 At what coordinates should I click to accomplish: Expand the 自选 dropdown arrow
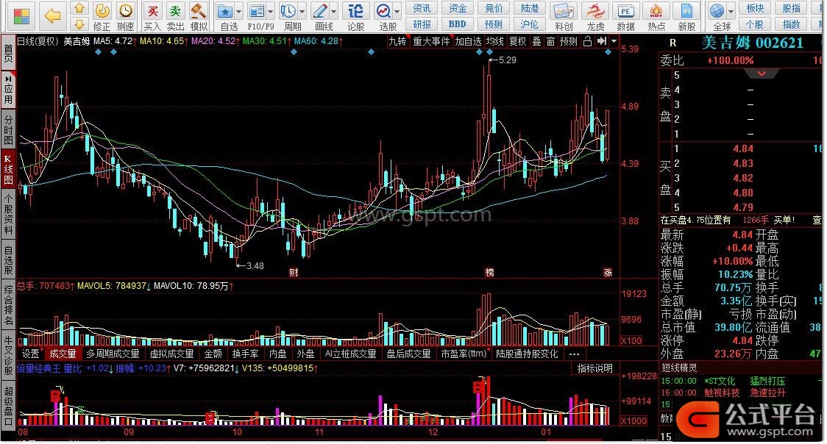[x=239, y=12]
